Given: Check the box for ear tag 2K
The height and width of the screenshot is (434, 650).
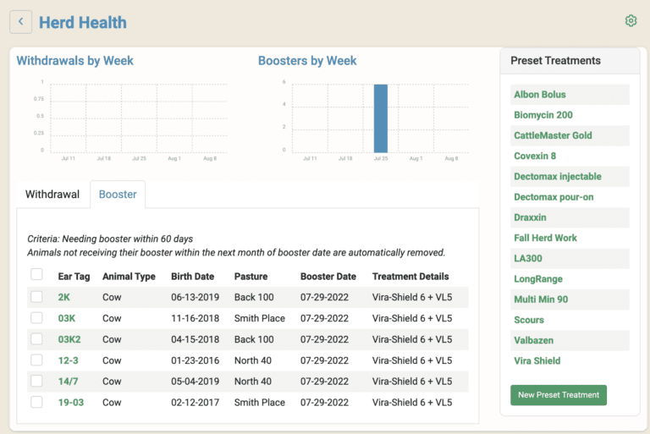Looking at the screenshot, I should pyautogui.click(x=36, y=297).
